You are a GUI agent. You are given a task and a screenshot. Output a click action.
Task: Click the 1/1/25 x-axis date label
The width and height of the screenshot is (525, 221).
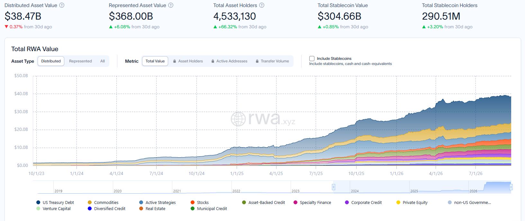click(x=237, y=173)
